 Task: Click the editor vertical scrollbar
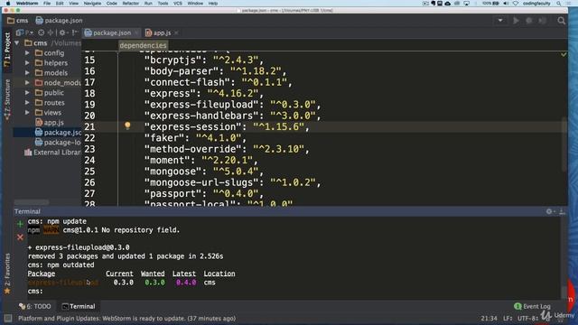tap(564, 144)
